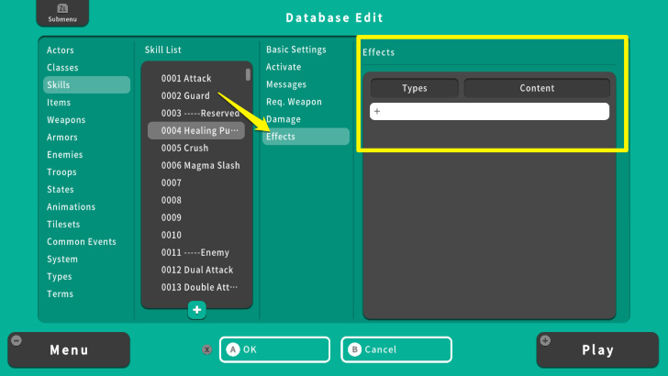
Task: Click the A icon on OK button
Action: point(233,349)
